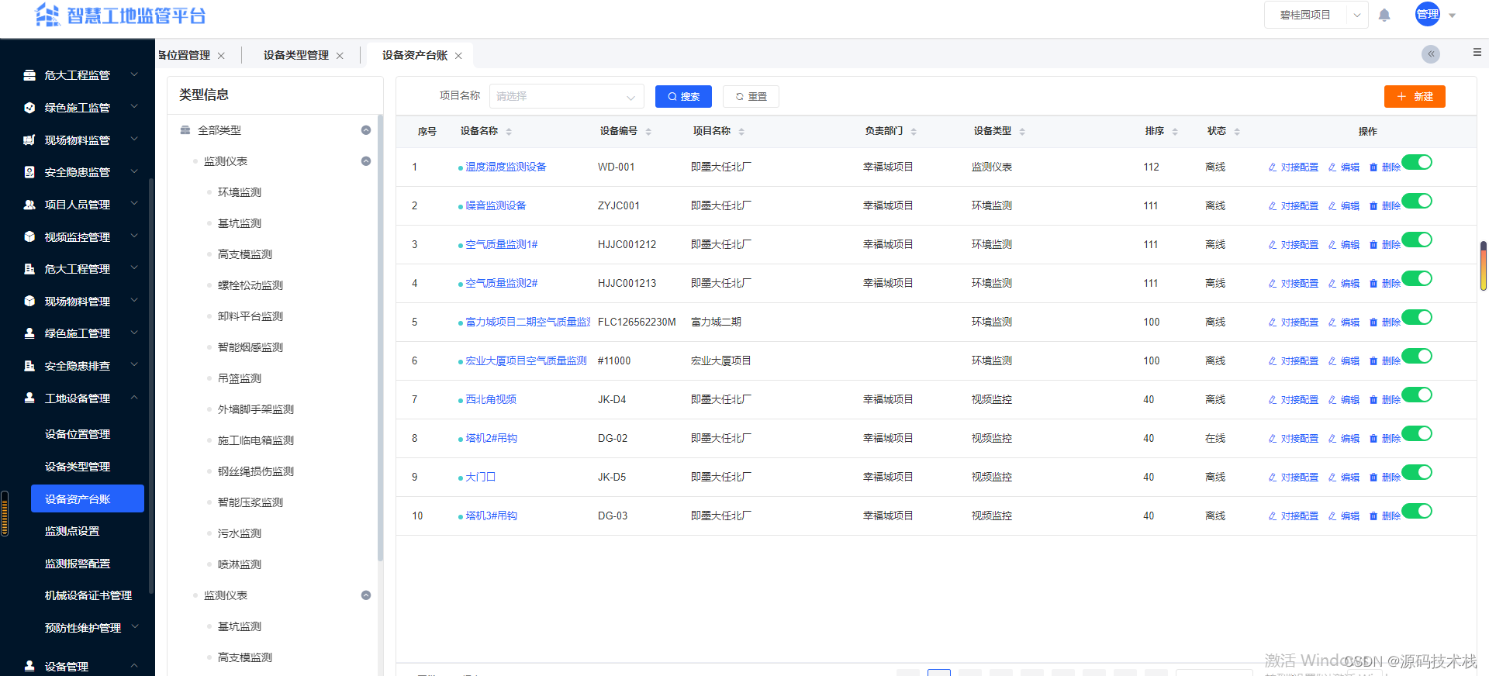Open the 宏业大厦项目空气质量监测 link
The image size is (1489, 676).
(x=526, y=360)
